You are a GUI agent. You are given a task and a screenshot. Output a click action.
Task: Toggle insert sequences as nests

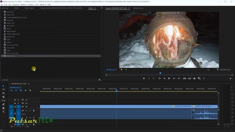click(x=11, y=91)
